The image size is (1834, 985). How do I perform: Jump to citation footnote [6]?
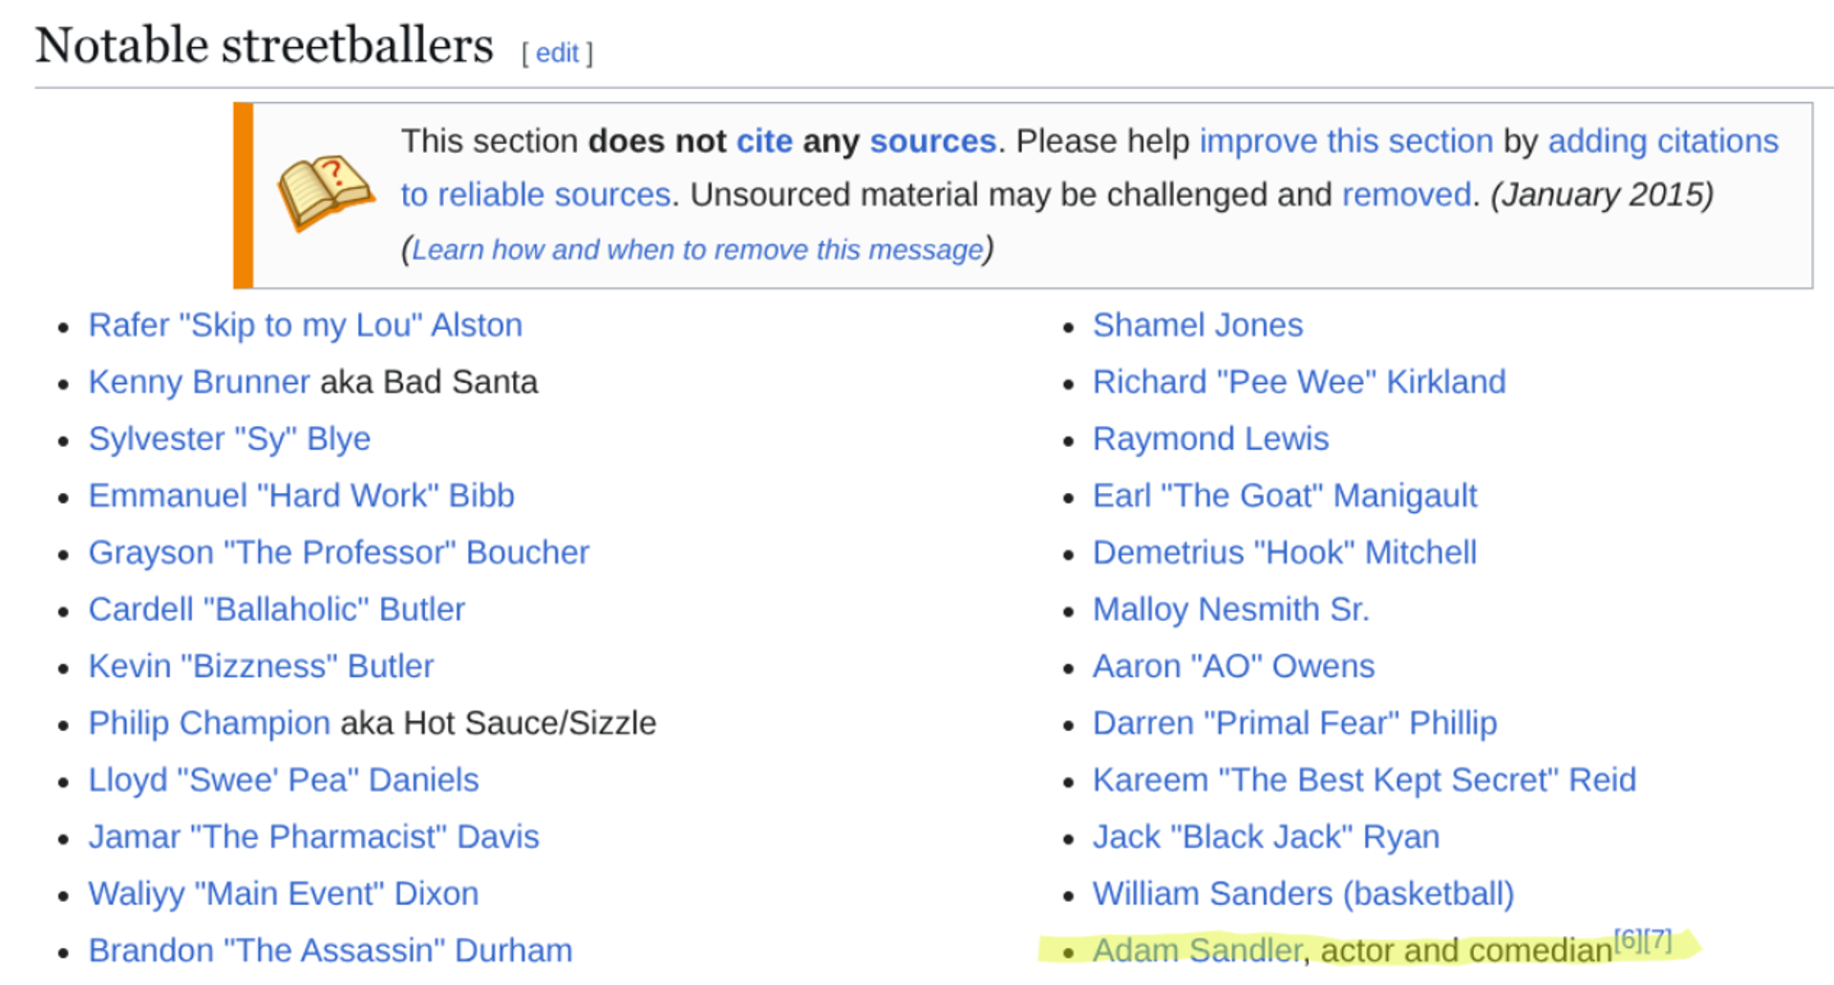tap(1628, 940)
